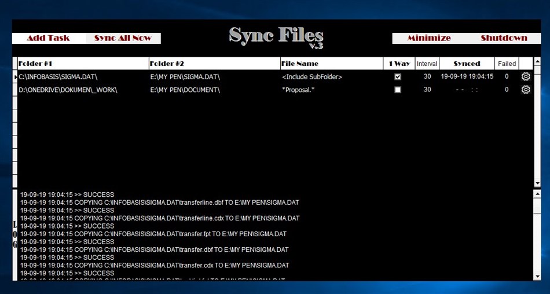Click the *Proposal.* file name cell
Screen dimensions: 550x294
point(332,90)
